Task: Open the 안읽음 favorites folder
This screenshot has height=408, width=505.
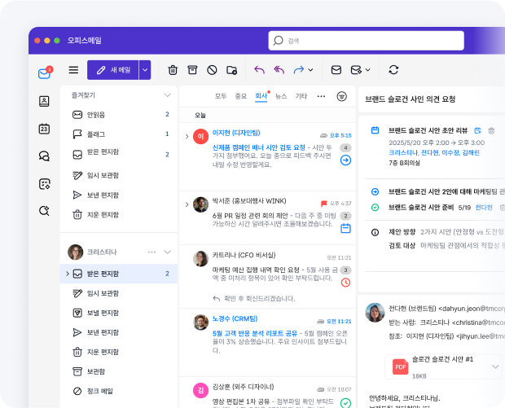Action: click(119, 115)
